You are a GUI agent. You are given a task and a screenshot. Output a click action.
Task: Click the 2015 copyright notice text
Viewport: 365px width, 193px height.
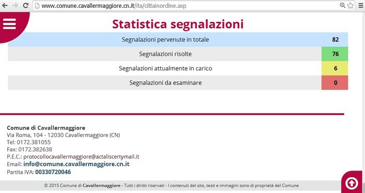[x=172, y=186]
